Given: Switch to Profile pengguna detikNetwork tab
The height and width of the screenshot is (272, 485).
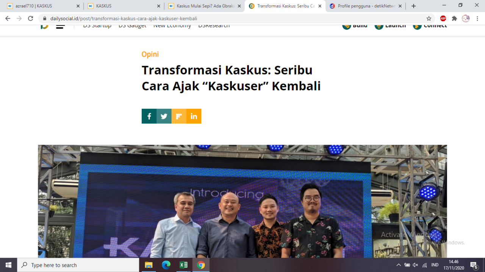Looking at the screenshot, I should point(366,6).
